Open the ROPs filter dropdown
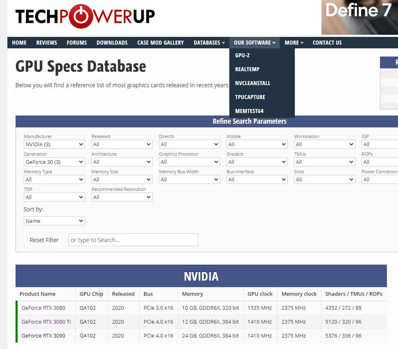398x349 pixels. pos(380,162)
